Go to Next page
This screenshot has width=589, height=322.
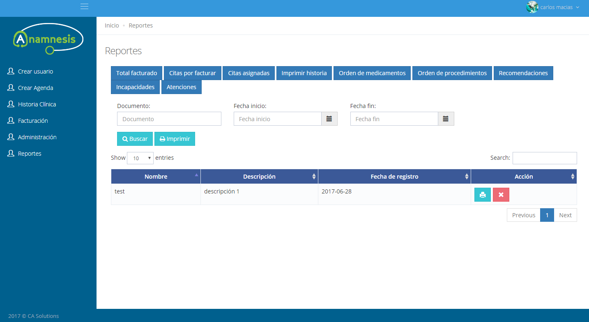(x=565, y=215)
